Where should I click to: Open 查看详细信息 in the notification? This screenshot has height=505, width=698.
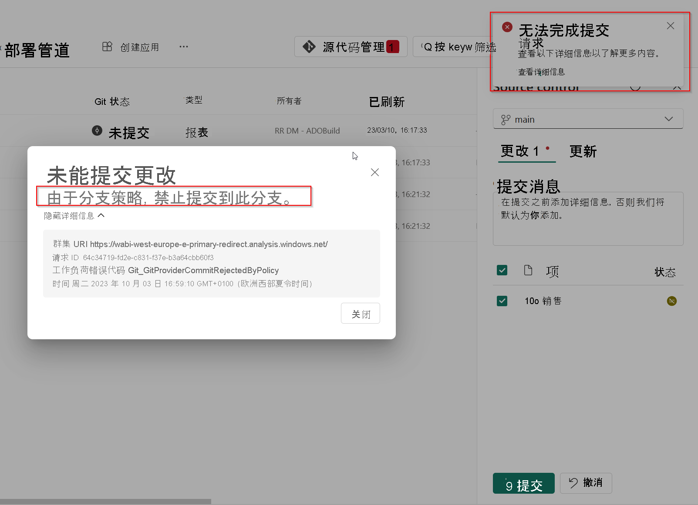point(541,72)
